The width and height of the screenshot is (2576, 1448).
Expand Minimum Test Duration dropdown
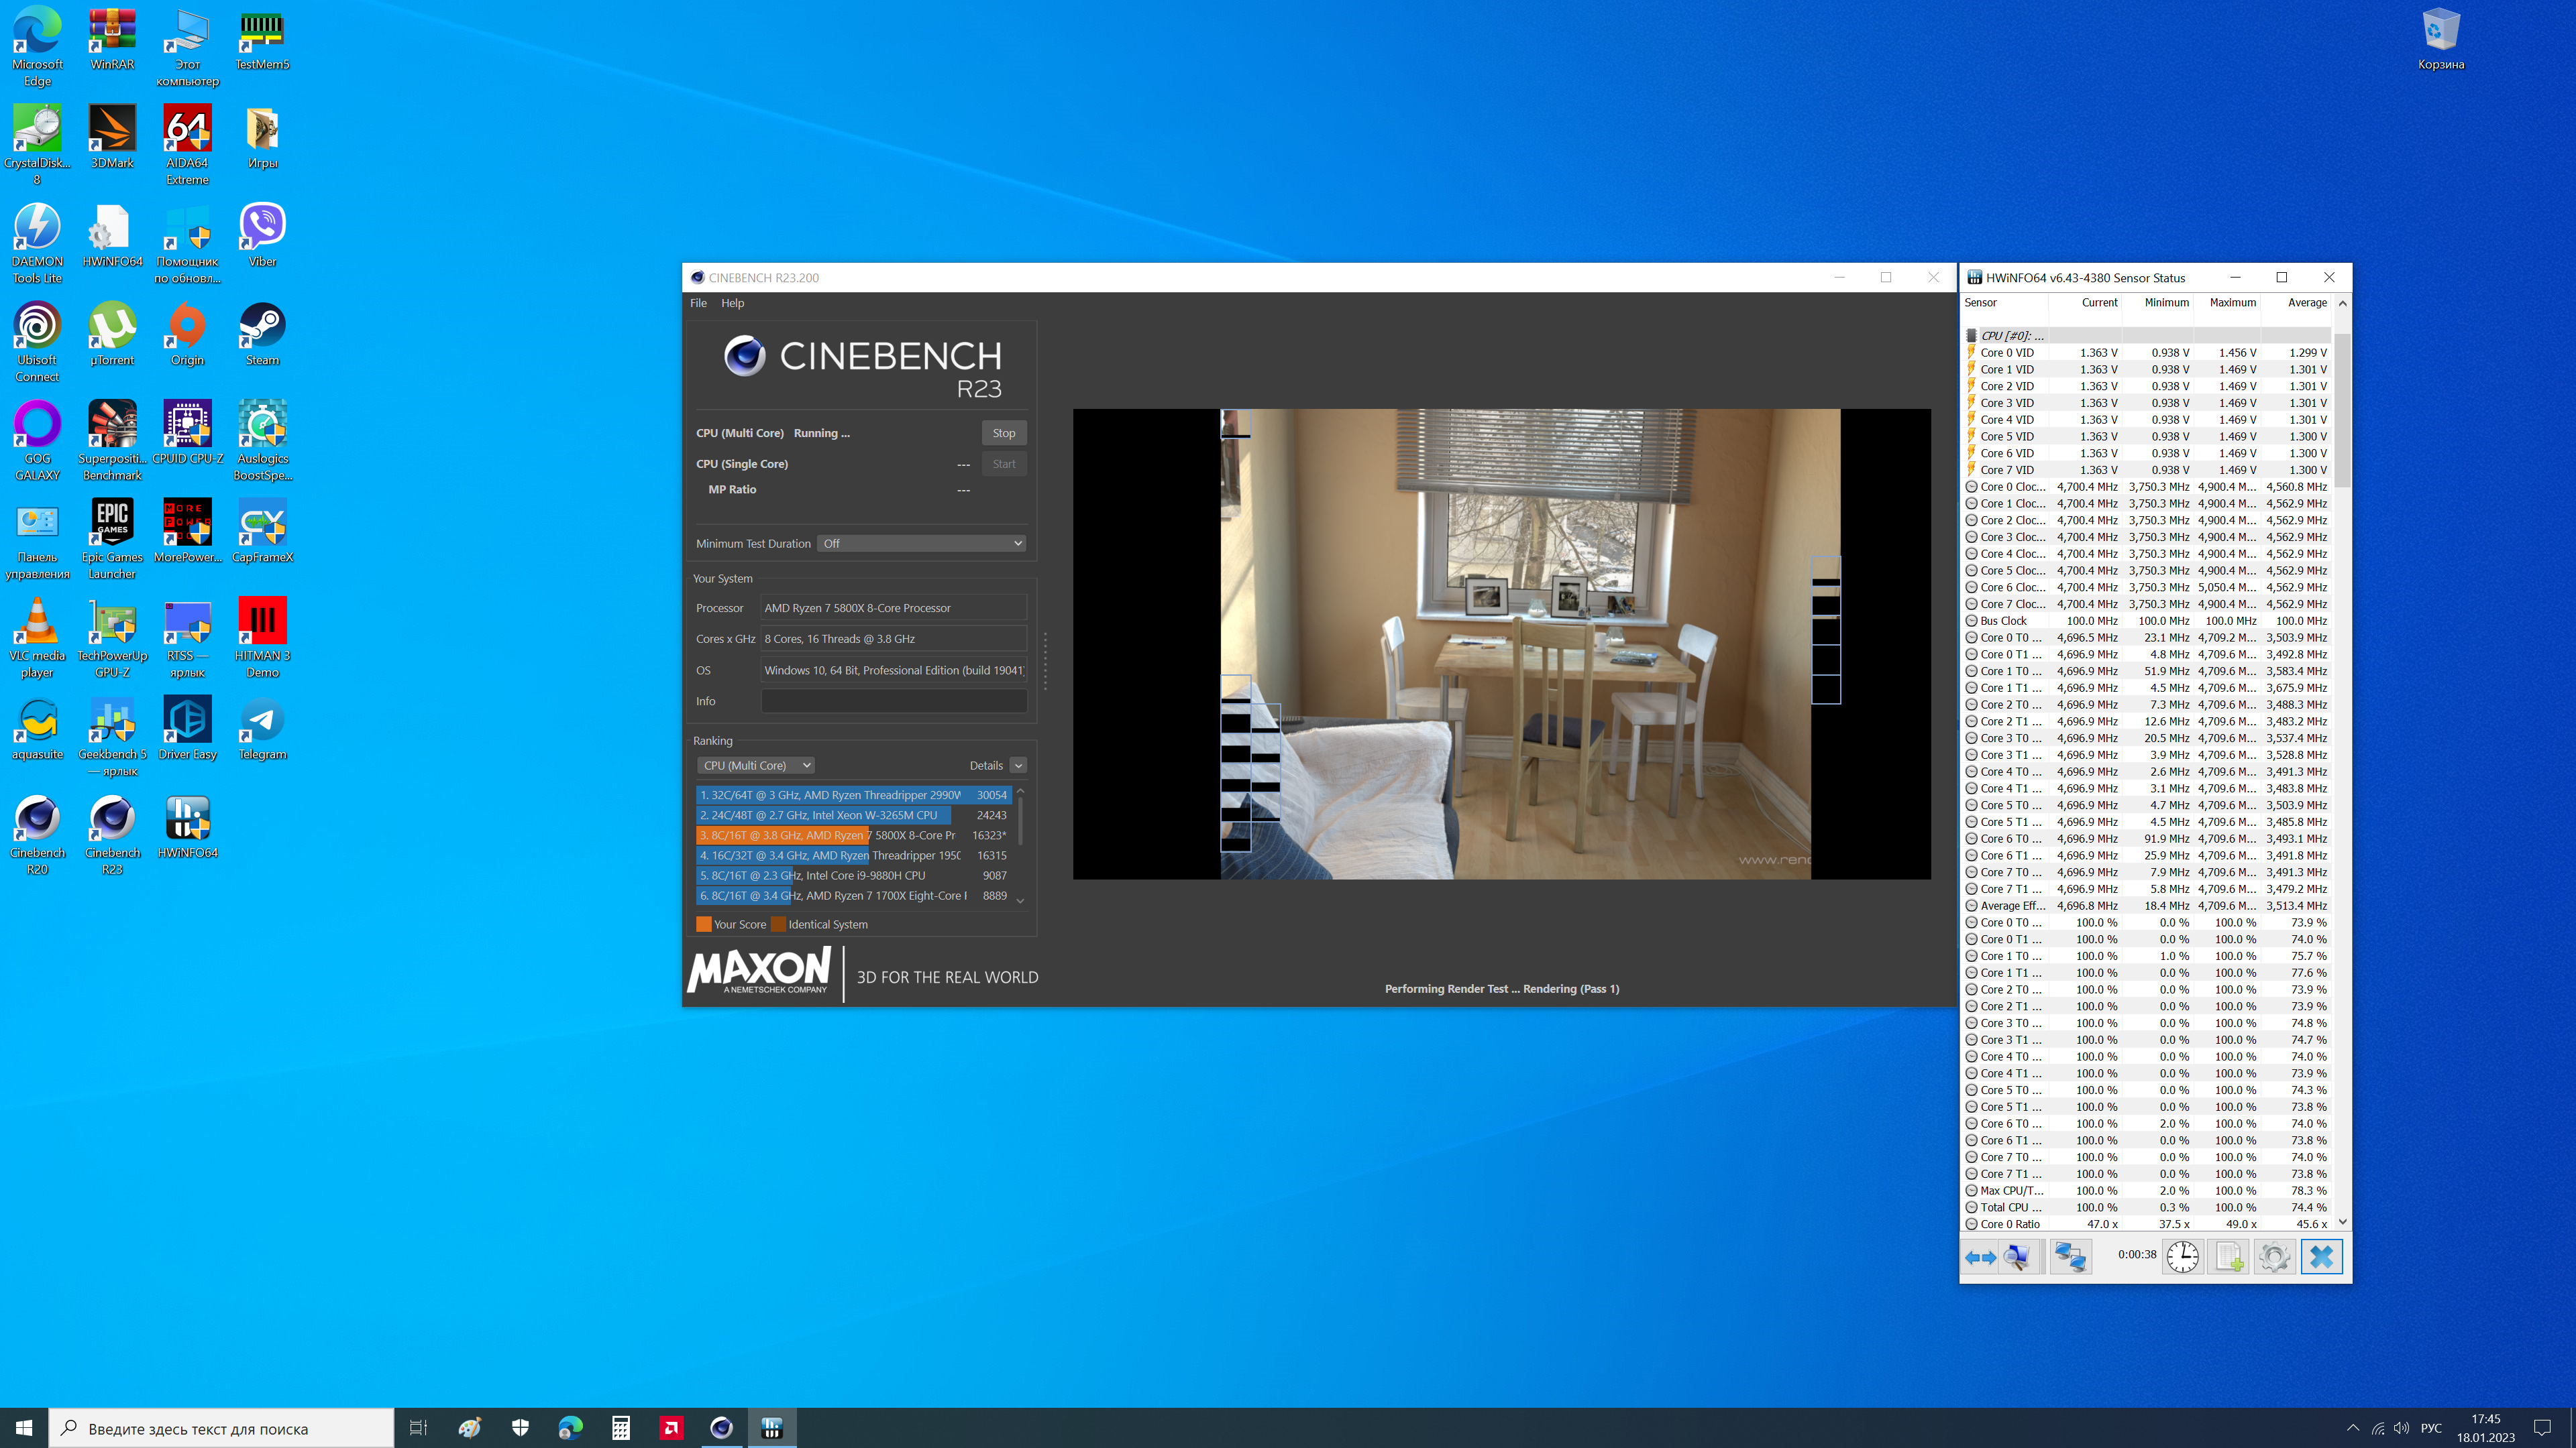[921, 544]
